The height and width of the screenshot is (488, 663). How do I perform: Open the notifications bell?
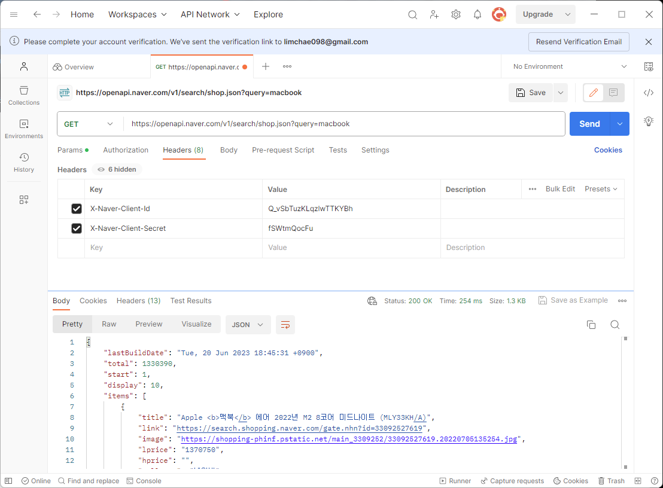pos(478,15)
